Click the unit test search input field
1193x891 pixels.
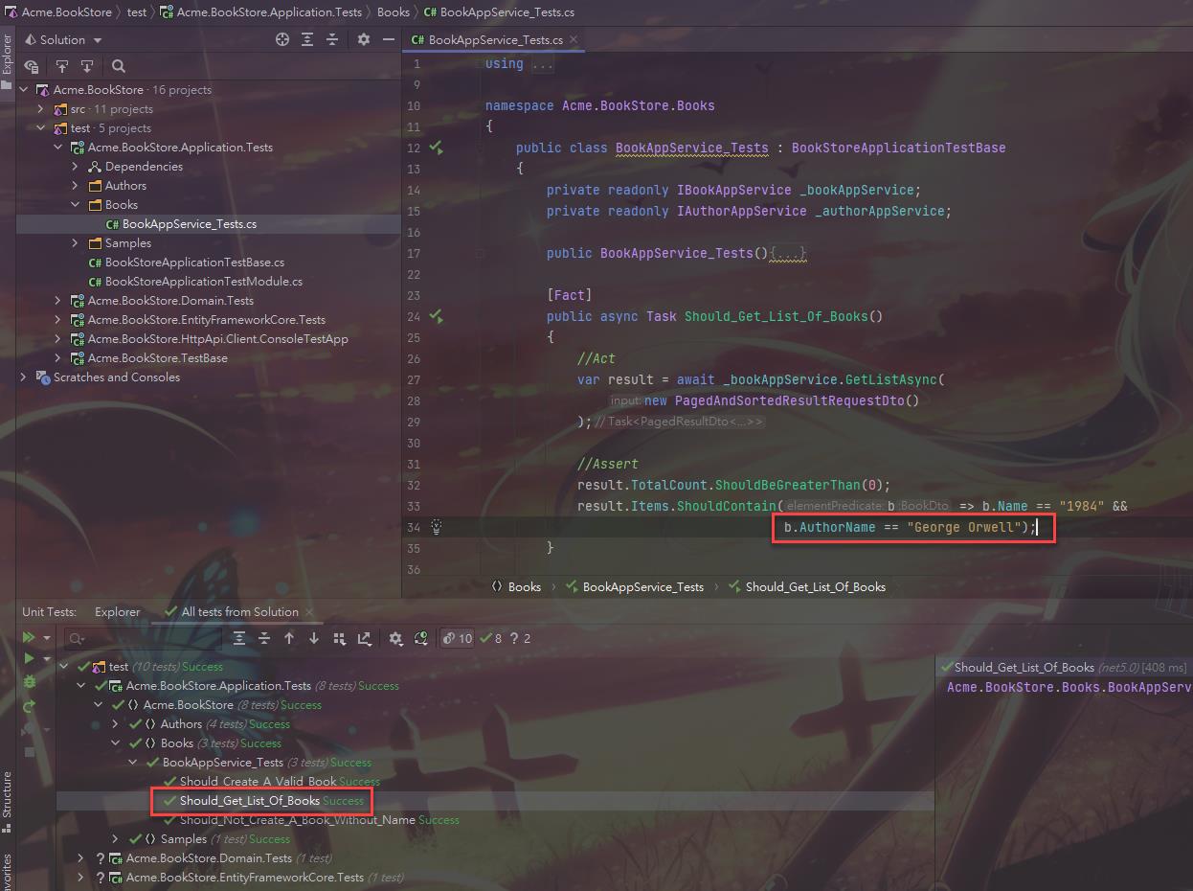pyautogui.click(x=144, y=638)
